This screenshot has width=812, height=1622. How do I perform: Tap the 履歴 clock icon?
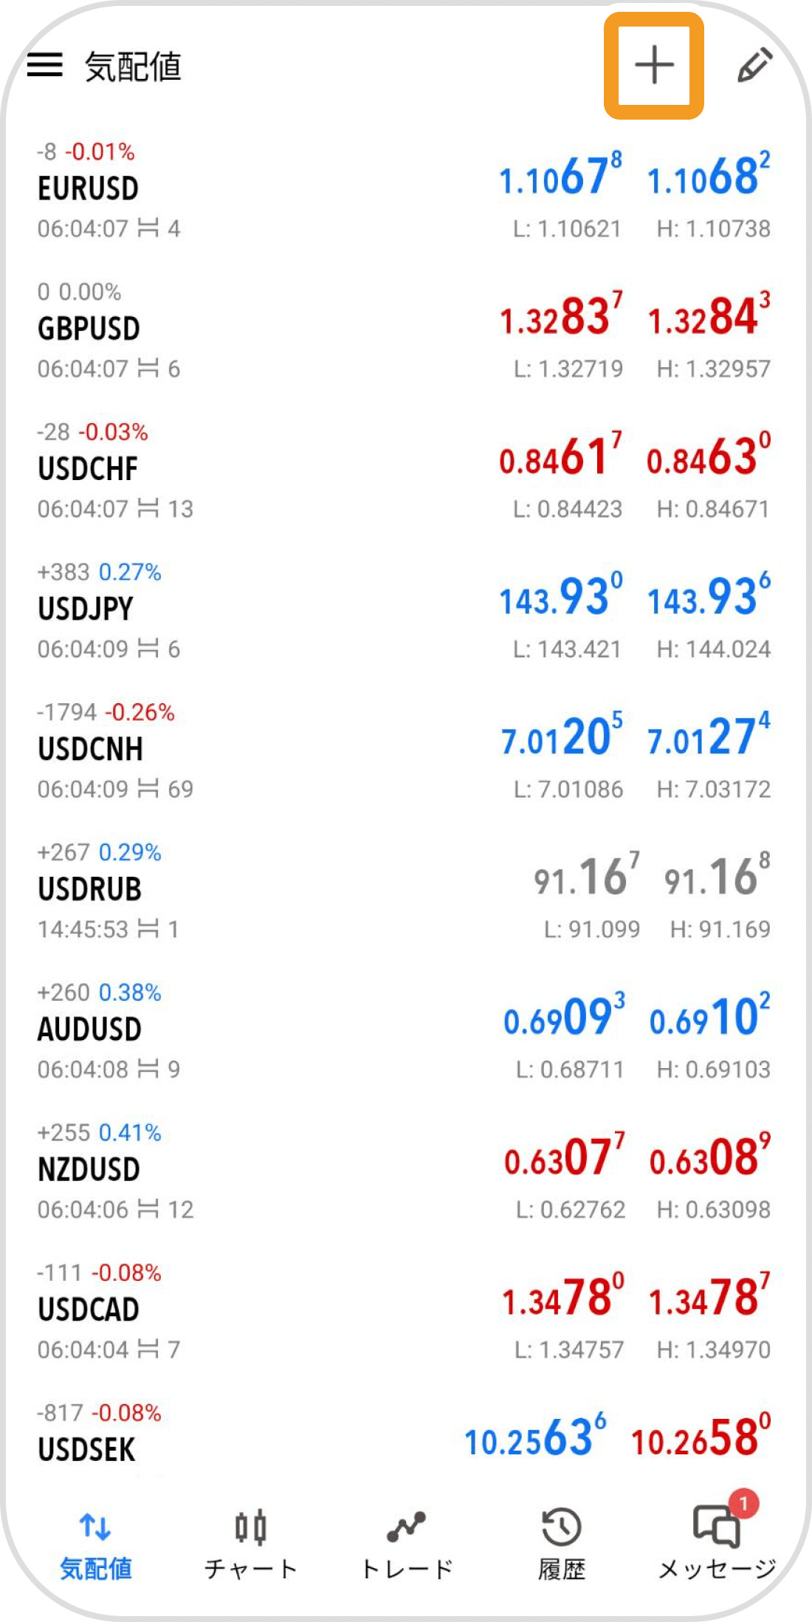pos(562,1527)
